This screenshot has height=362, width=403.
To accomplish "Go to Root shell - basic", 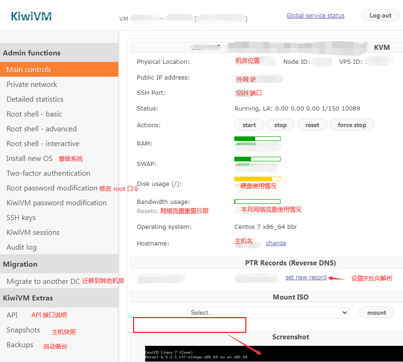I will [35, 114].
